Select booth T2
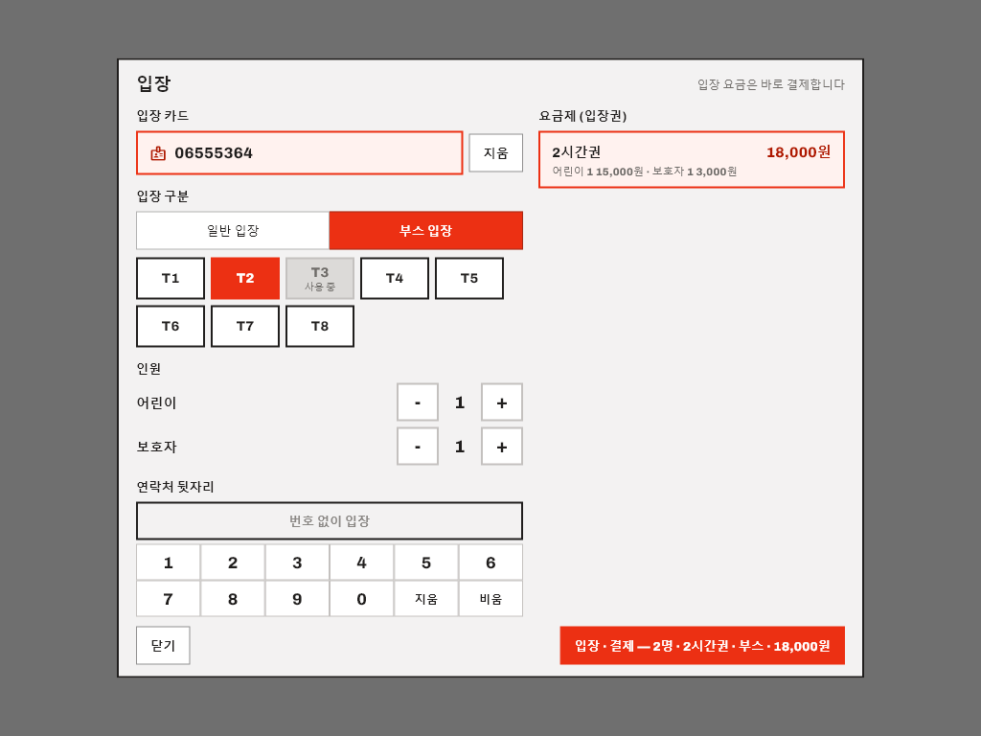981x736 pixels. click(245, 279)
